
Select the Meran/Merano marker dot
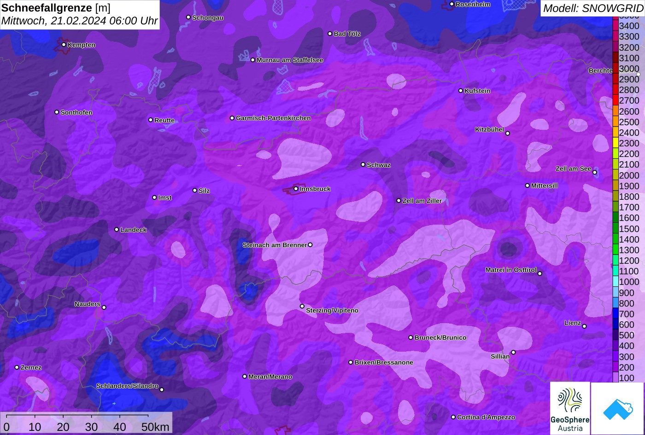coord(245,377)
